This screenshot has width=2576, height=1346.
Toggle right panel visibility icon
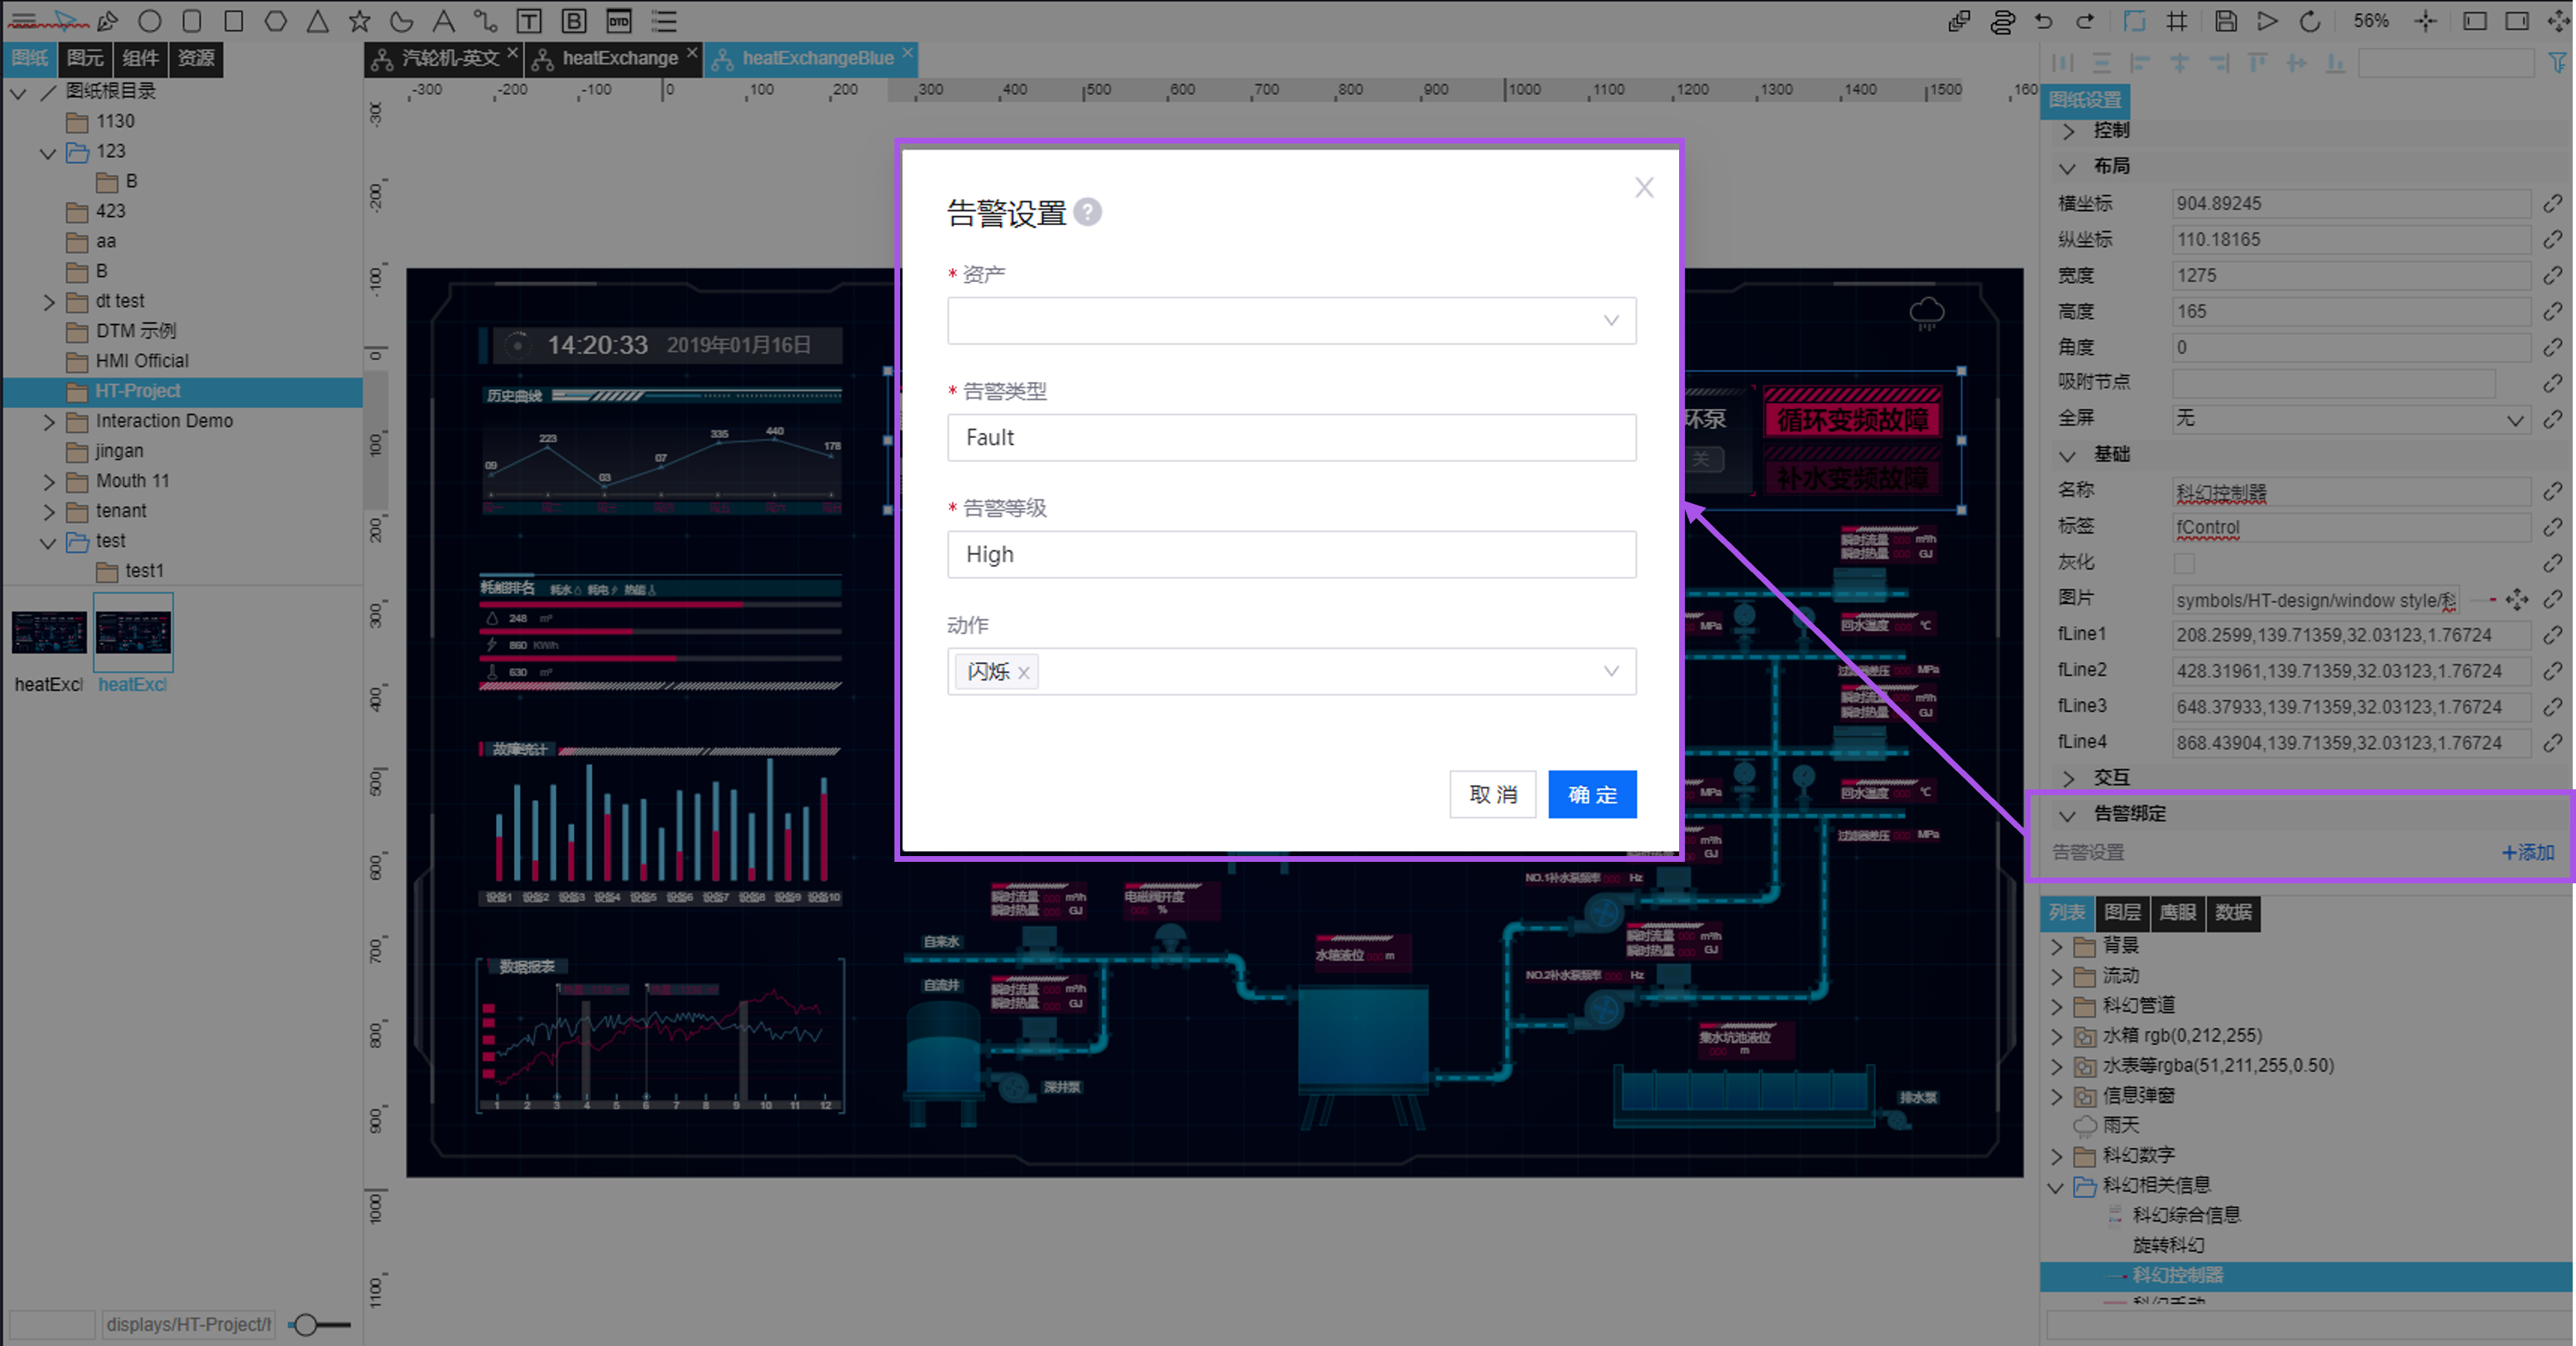2516,21
